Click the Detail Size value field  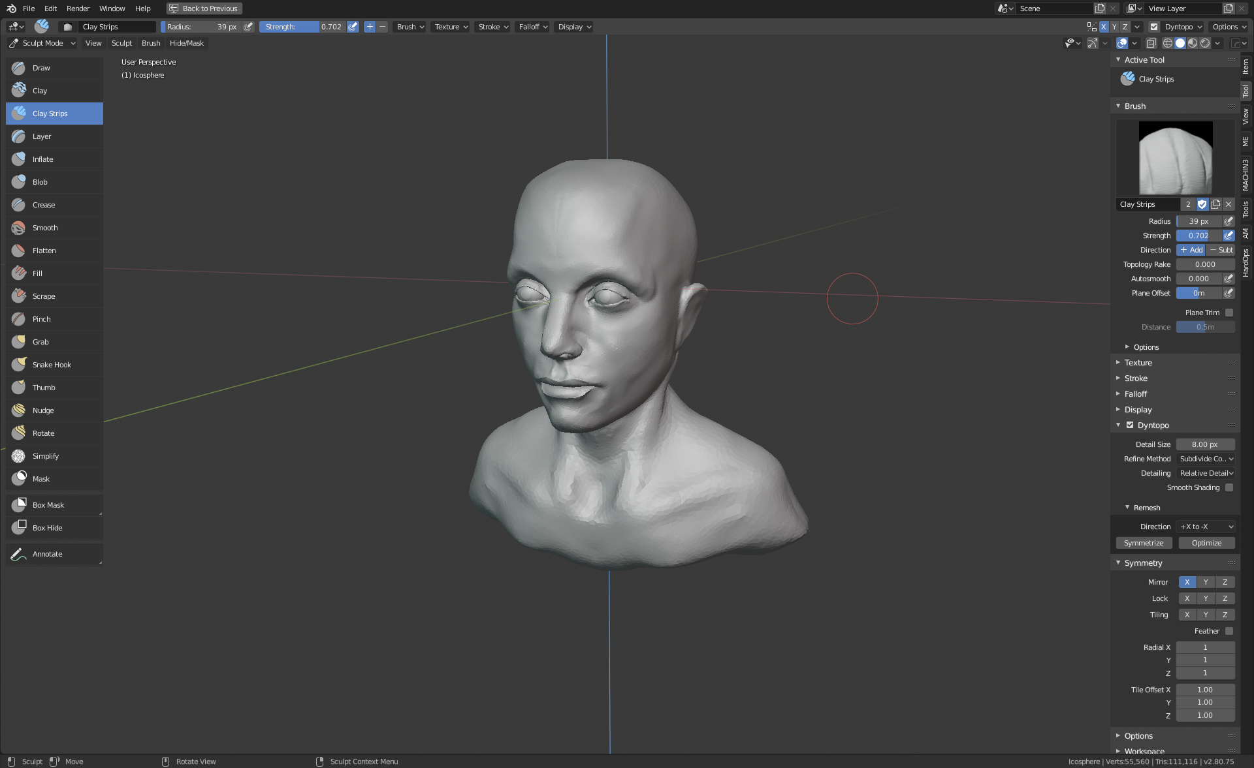1205,444
